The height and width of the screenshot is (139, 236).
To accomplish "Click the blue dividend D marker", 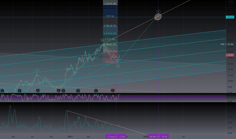I will [x=63, y=91].
